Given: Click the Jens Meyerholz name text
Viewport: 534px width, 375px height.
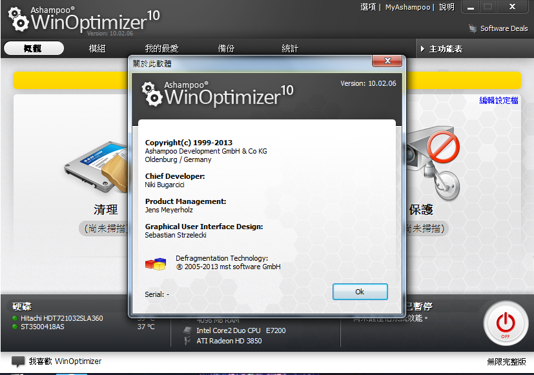Looking at the screenshot, I should (169, 210).
